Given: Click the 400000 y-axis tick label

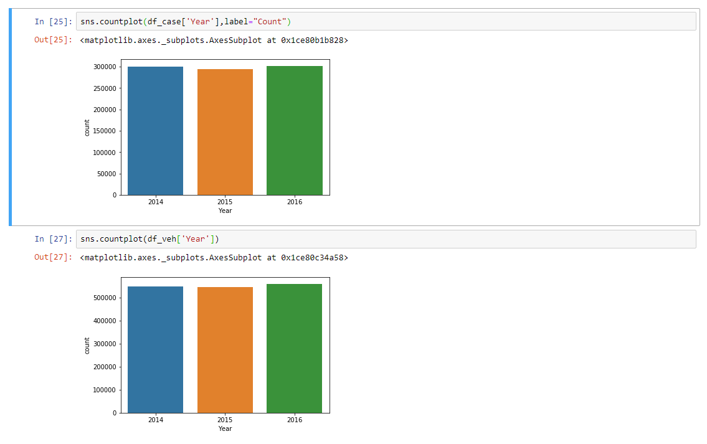Looking at the screenshot, I should click(105, 321).
